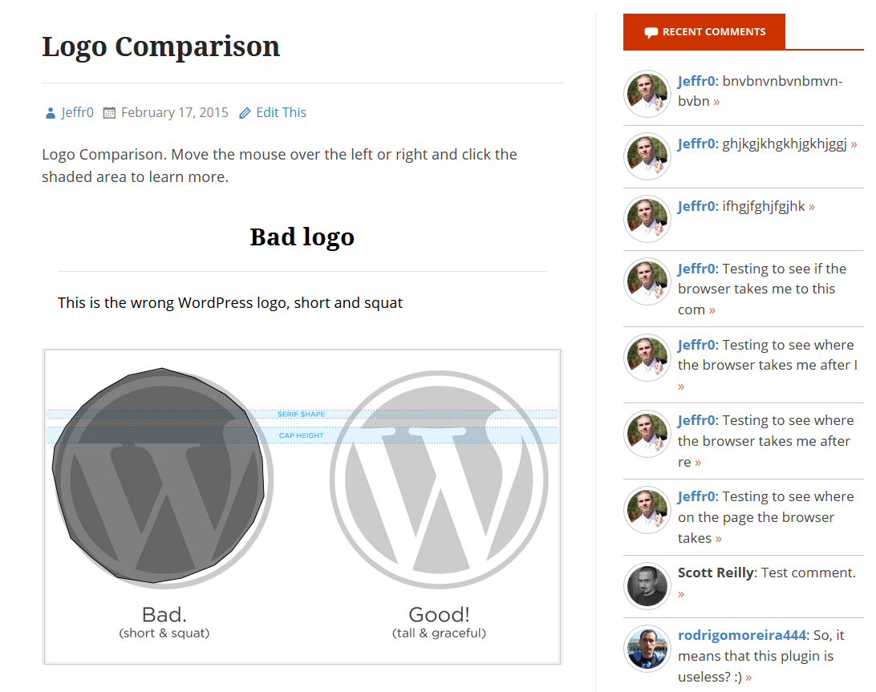Open the February 17, 2015 post date

pos(174,113)
